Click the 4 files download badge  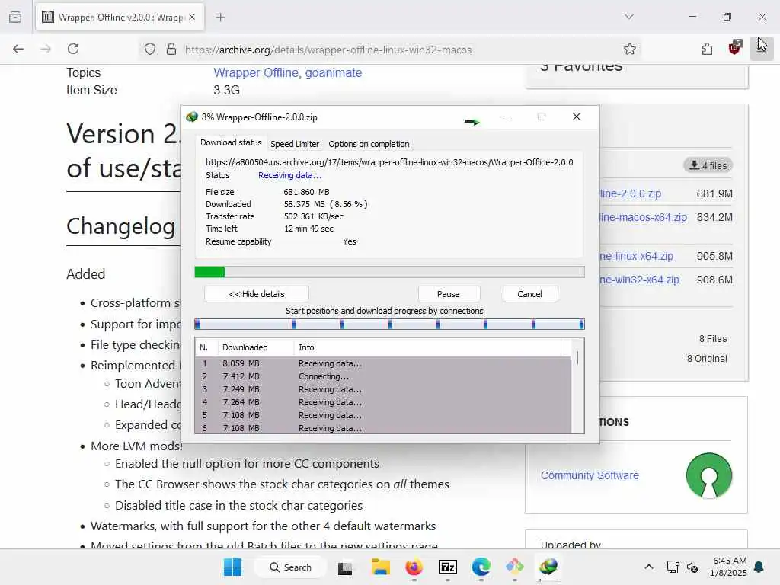708,165
